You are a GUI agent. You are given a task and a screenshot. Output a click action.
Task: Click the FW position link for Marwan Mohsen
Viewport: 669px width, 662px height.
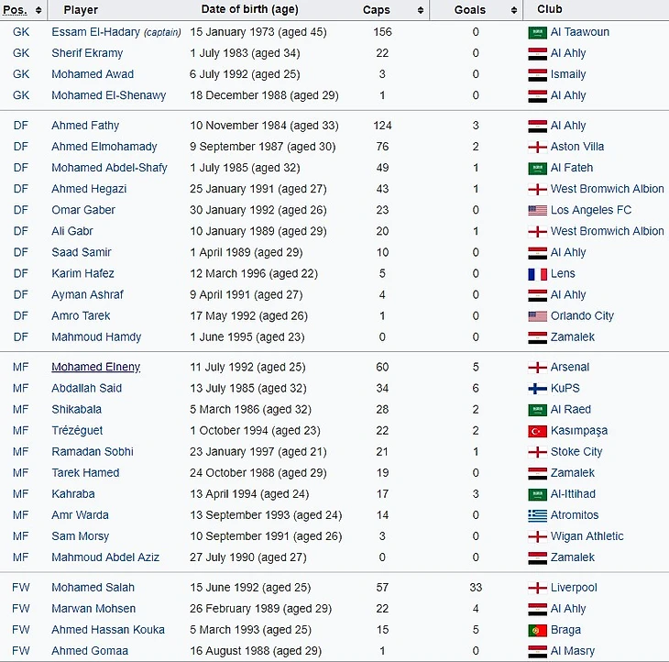click(20, 609)
